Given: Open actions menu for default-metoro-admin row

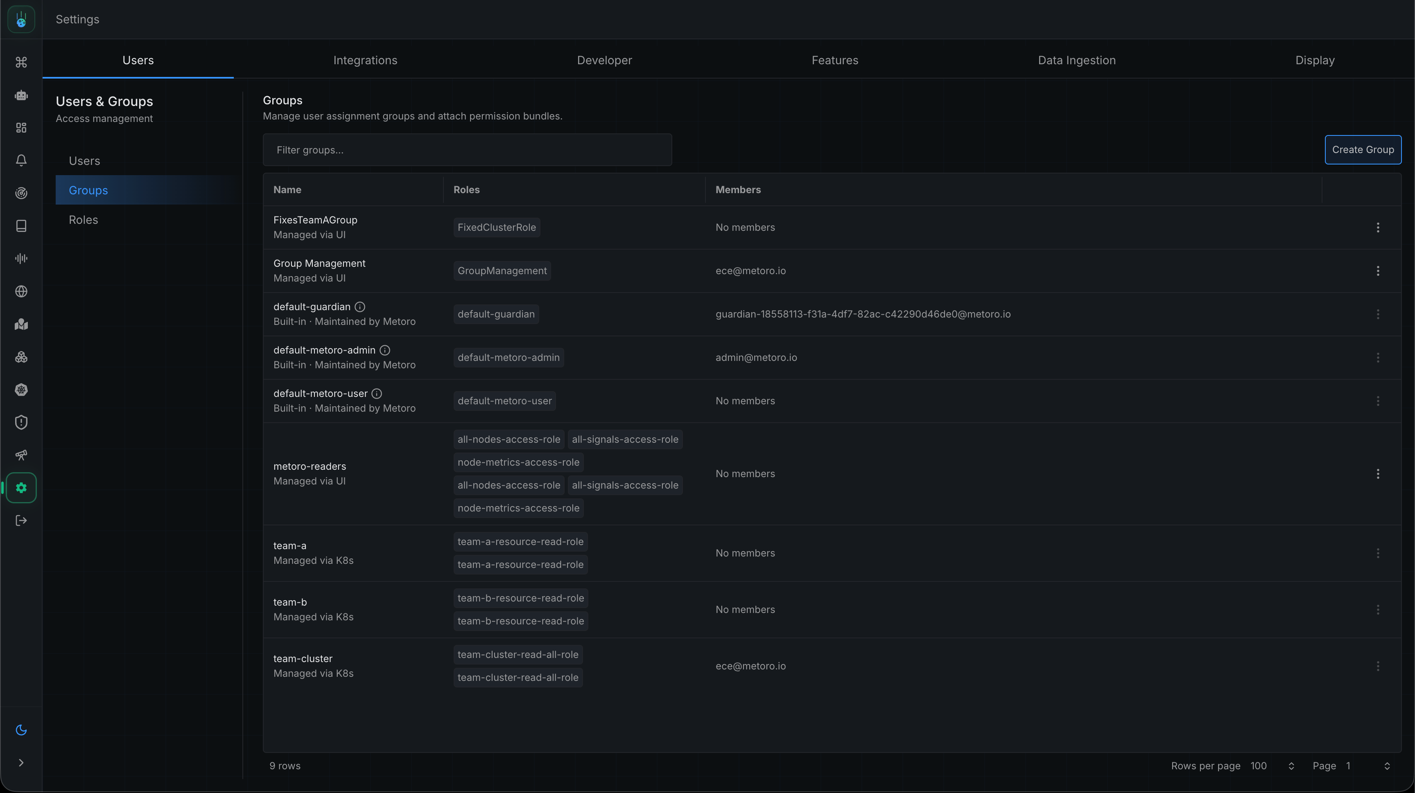Looking at the screenshot, I should [1378, 357].
